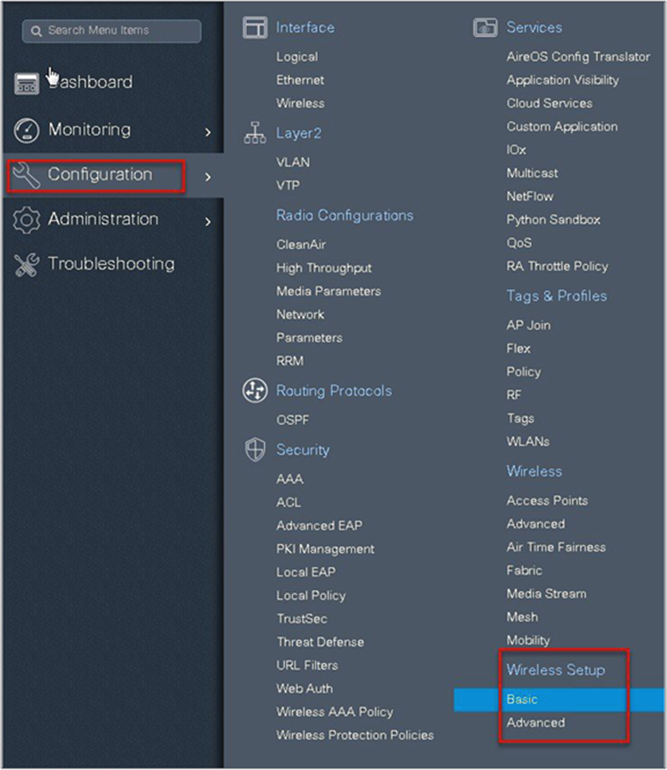
Task: Click the Services section icon
Action: [x=485, y=28]
